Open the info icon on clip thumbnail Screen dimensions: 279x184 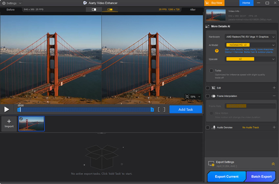pyautogui.click(x=21, y=119)
